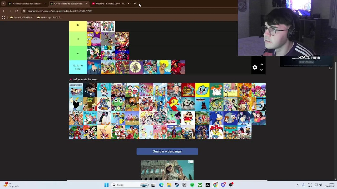This screenshot has width=337, height=189.
Task: Open Google Chrome from the taskbar
Action: click(x=215, y=185)
